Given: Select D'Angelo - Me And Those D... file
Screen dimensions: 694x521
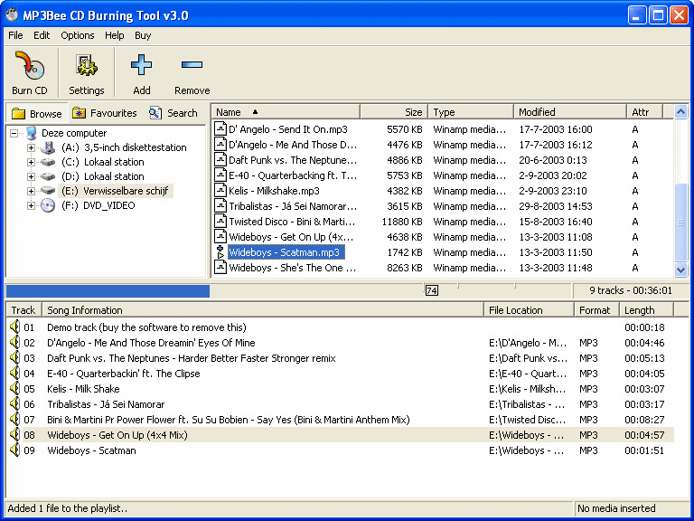Looking at the screenshot, I should tap(293, 145).
